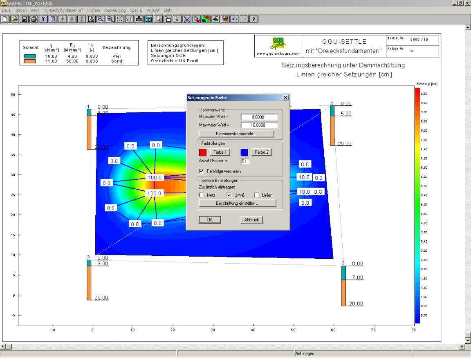Click the crossed-out page zoom icon
471x358 pixels.
point(91,19)
